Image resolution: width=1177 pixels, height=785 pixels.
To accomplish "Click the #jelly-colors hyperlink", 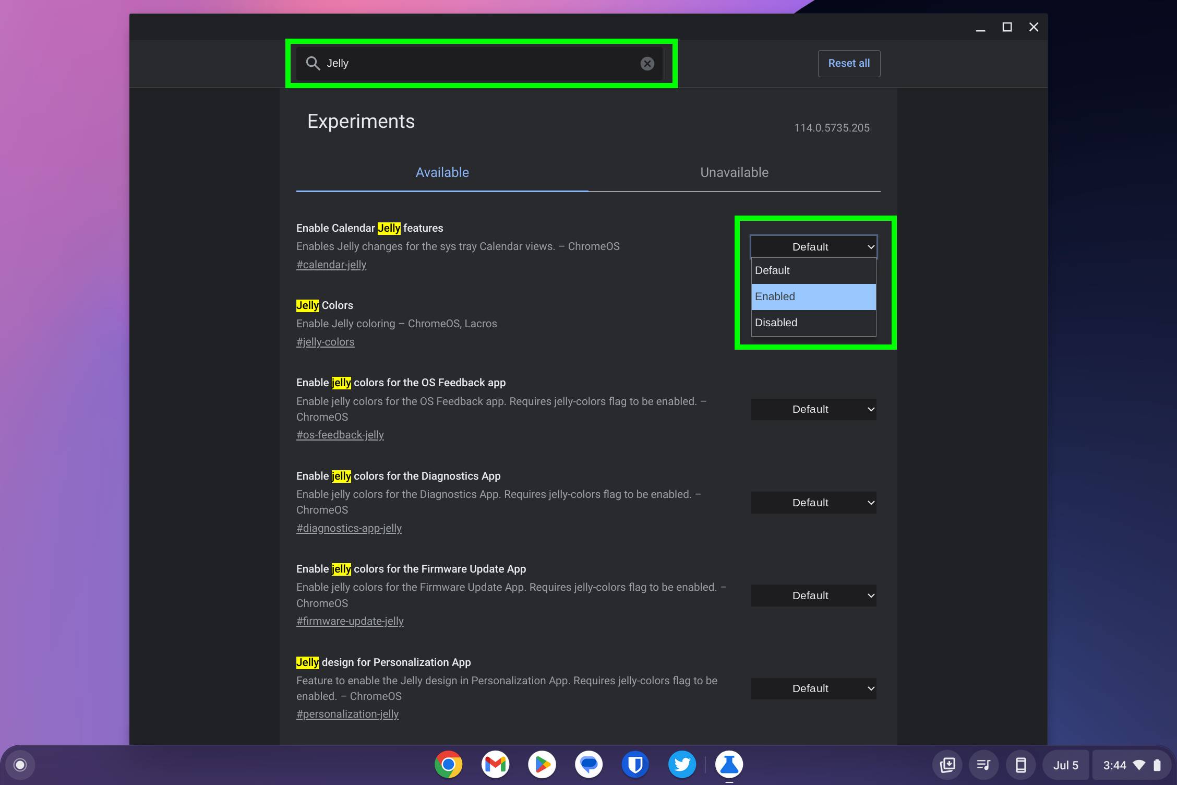I will point(325,342).
